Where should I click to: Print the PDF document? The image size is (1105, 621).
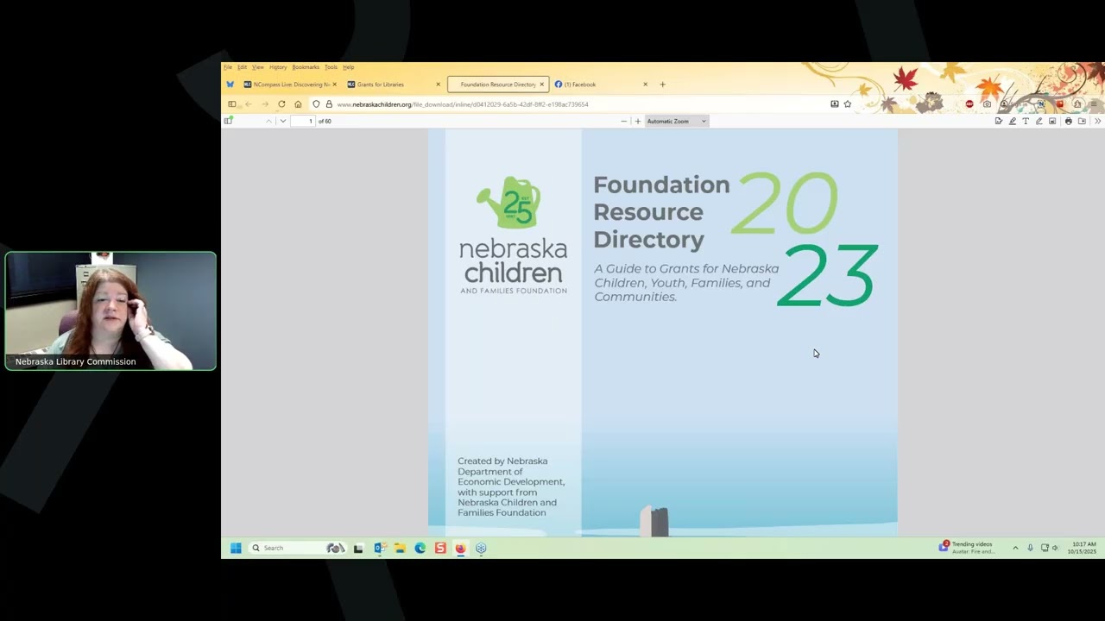[x=1069, y=121]
